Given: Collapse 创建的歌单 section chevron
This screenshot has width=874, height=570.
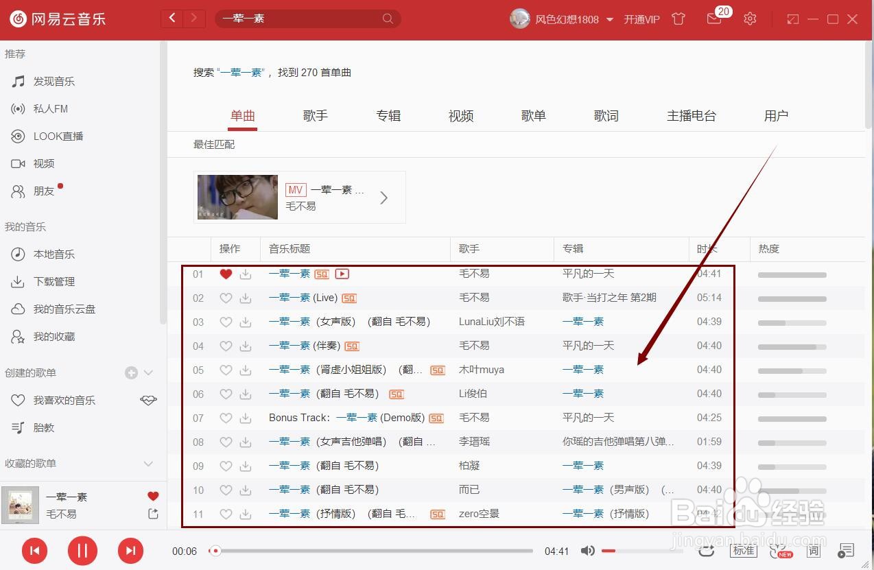Looking at the screenshot, I should point(149,373).
